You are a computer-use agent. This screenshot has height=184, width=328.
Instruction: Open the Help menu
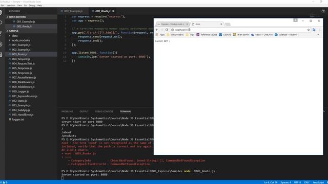pyautogui.click(x=39, y=6)
